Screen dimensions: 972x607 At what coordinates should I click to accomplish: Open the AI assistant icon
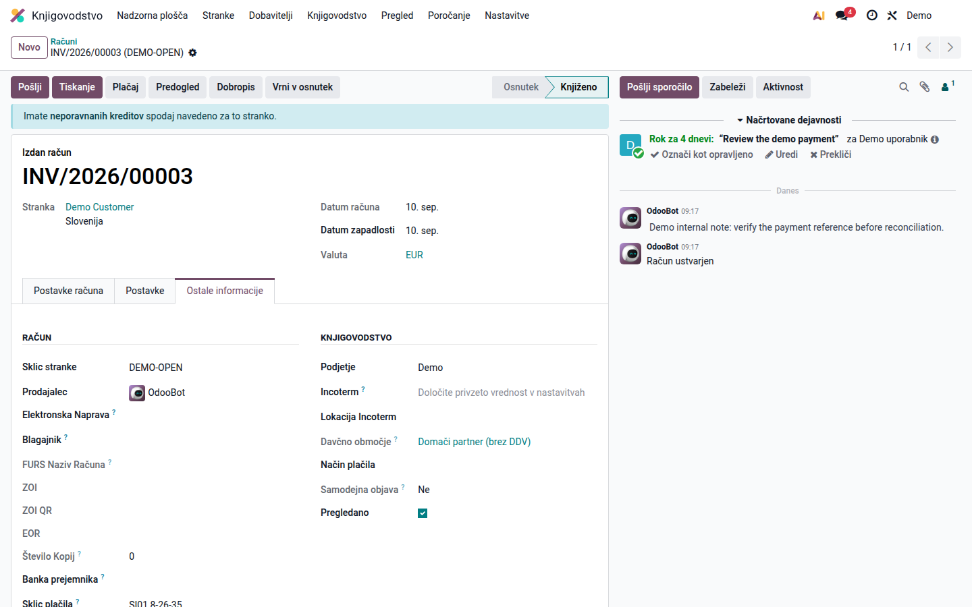coord(819,16)
